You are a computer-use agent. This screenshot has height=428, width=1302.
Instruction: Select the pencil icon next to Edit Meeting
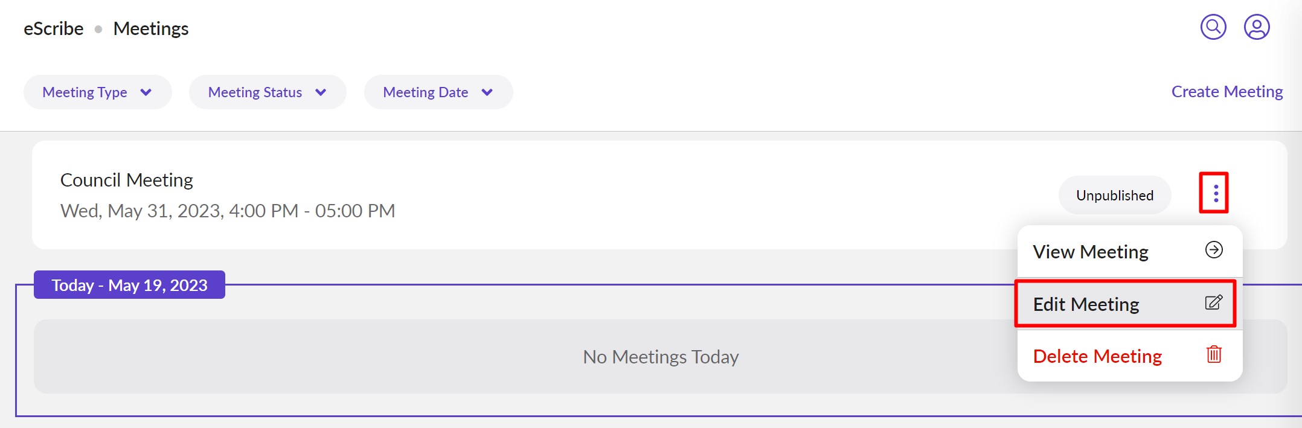1214,304
